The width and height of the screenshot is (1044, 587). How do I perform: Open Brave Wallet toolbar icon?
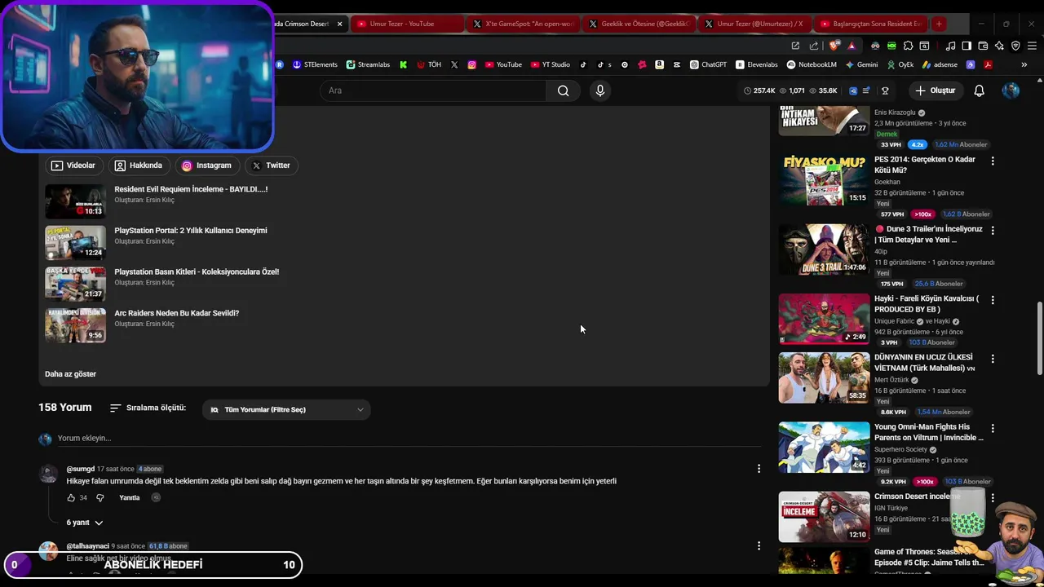[x=983, y=46]
